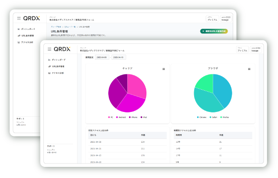Select ダッシュボード in the front window sidebar

[57, 60]
